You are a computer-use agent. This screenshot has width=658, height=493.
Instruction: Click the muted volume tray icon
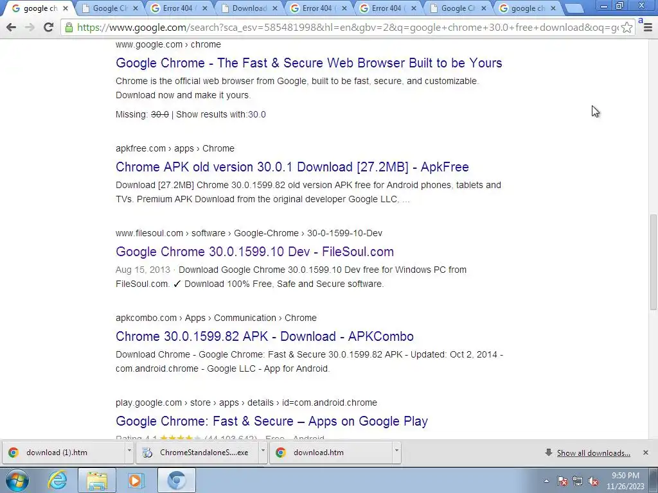pyautogui.click(x=593, y=481)
